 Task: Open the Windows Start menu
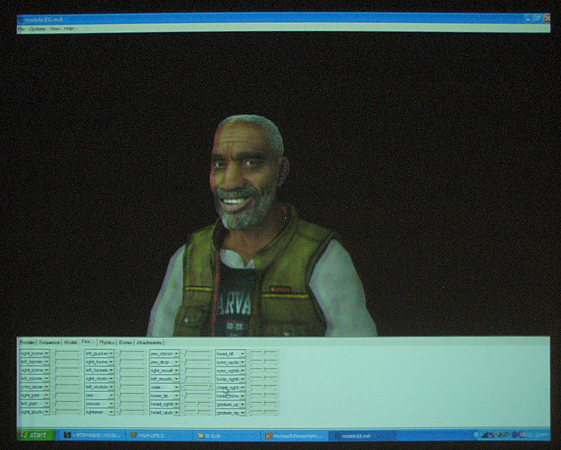tap(36, 435)
